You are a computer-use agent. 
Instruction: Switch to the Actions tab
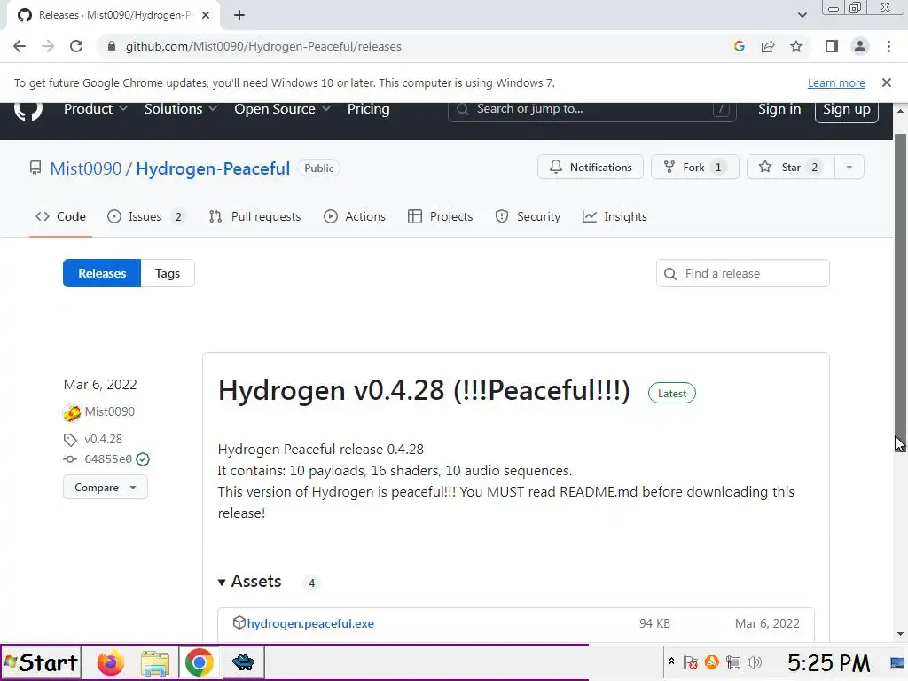click(x=355, y=216)
